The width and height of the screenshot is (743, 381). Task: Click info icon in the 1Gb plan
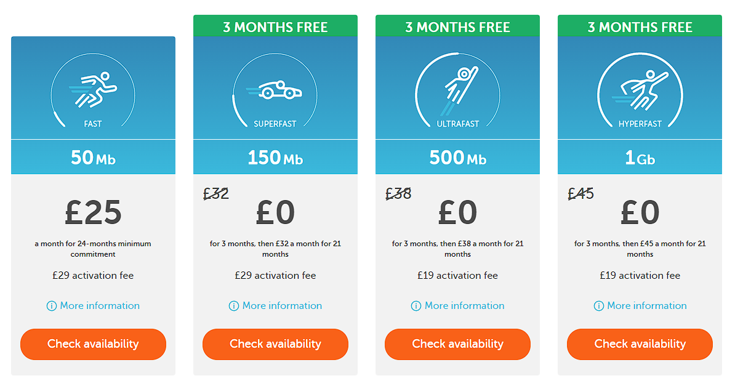[598, 306]
